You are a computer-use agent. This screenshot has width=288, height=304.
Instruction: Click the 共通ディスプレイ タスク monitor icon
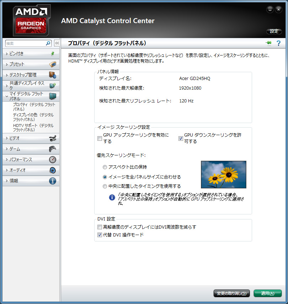coord(53,85)
